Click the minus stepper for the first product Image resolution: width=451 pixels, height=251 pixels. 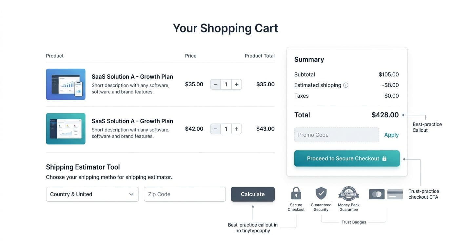[x=215, y=84]
